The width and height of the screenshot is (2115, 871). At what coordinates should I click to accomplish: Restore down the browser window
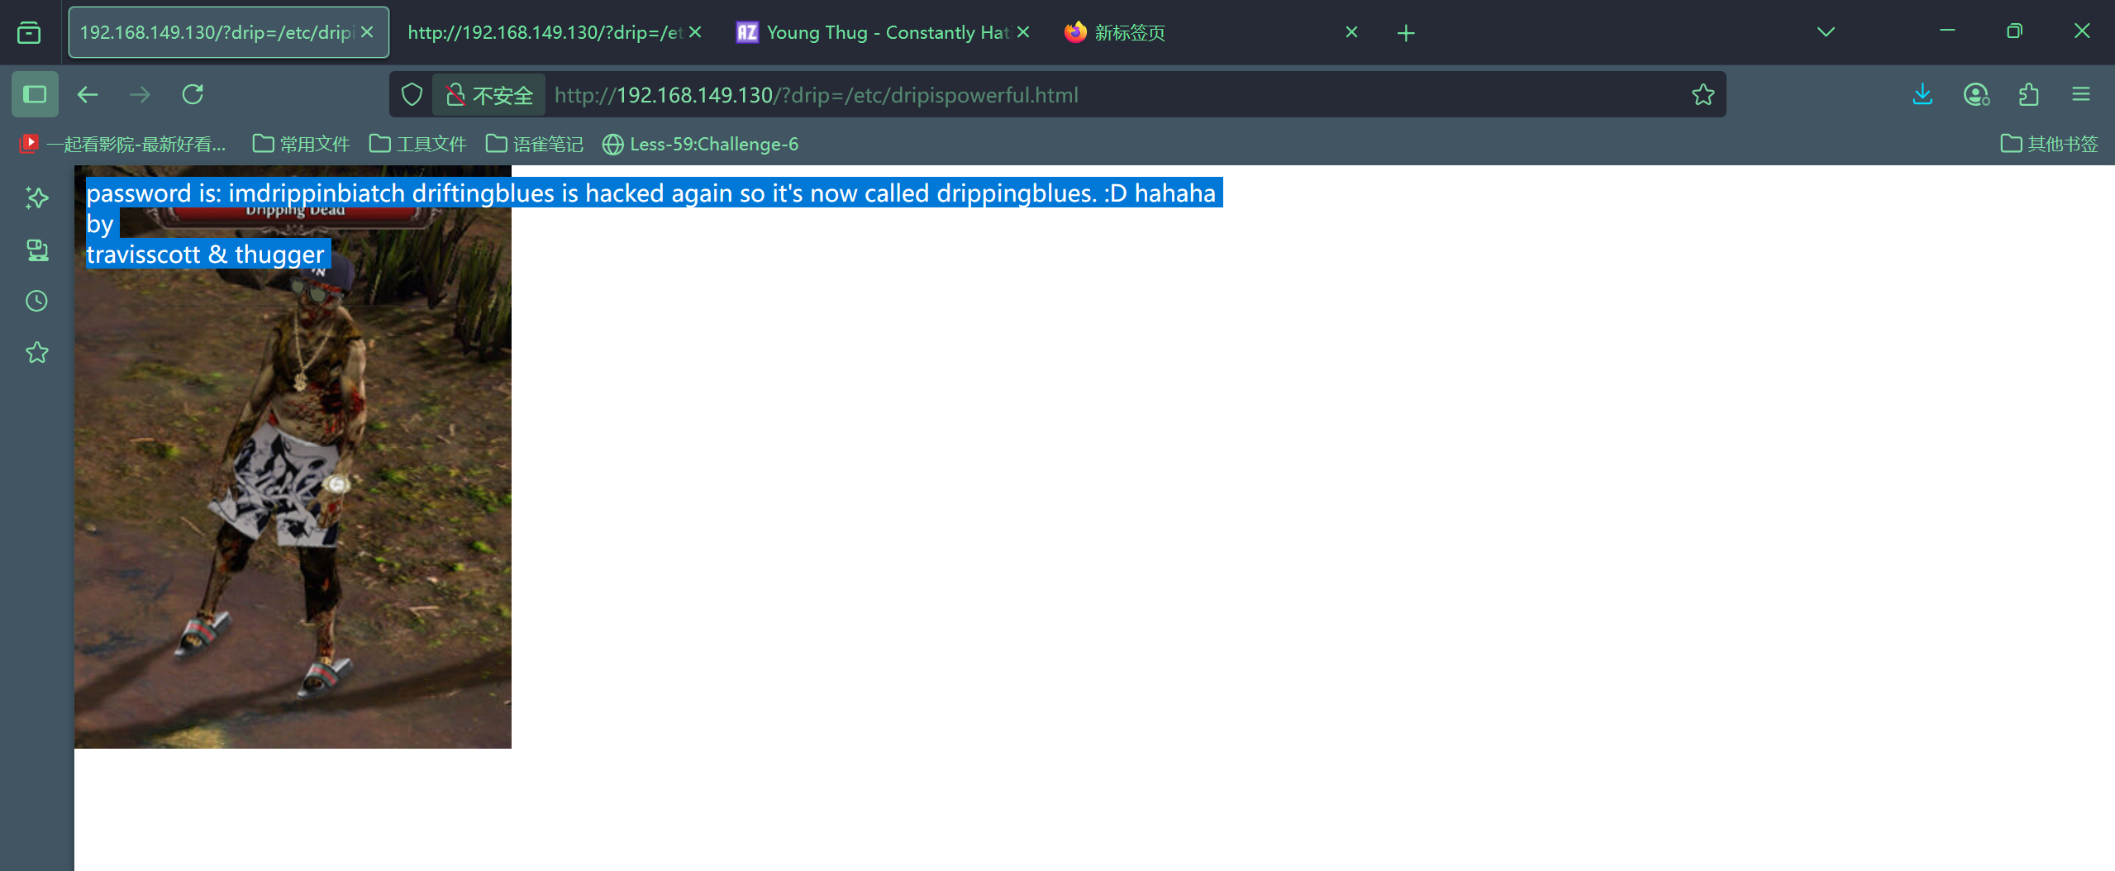click(x=2014, y=31)
